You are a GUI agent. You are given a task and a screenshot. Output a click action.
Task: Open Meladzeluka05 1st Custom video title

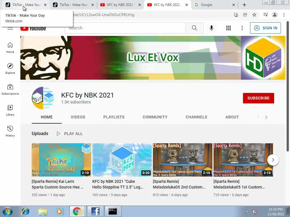click(239, 184)
